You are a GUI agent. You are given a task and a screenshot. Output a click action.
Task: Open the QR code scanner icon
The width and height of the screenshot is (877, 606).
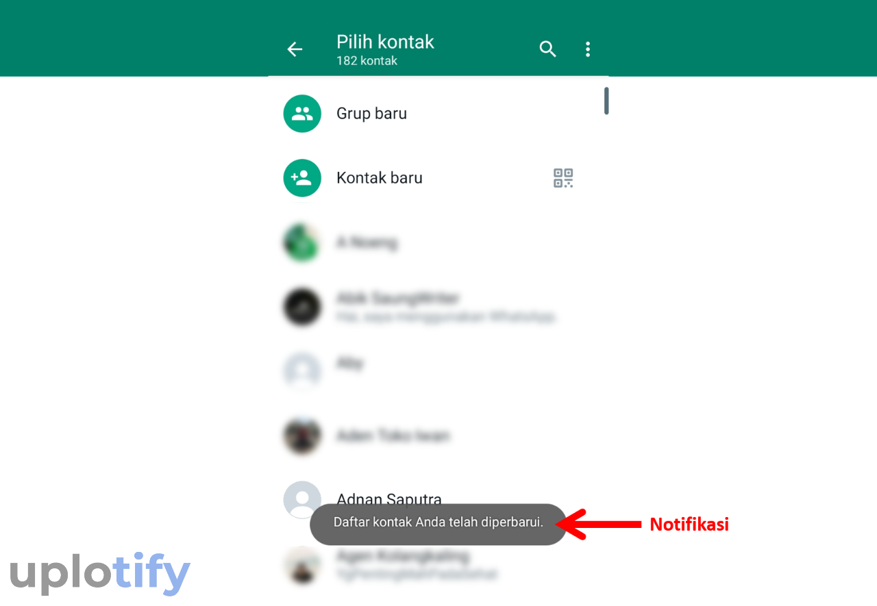[563, 178]
